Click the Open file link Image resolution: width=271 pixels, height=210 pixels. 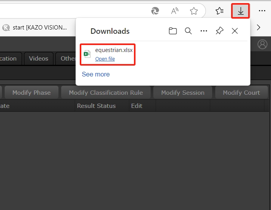coord(105,59)
